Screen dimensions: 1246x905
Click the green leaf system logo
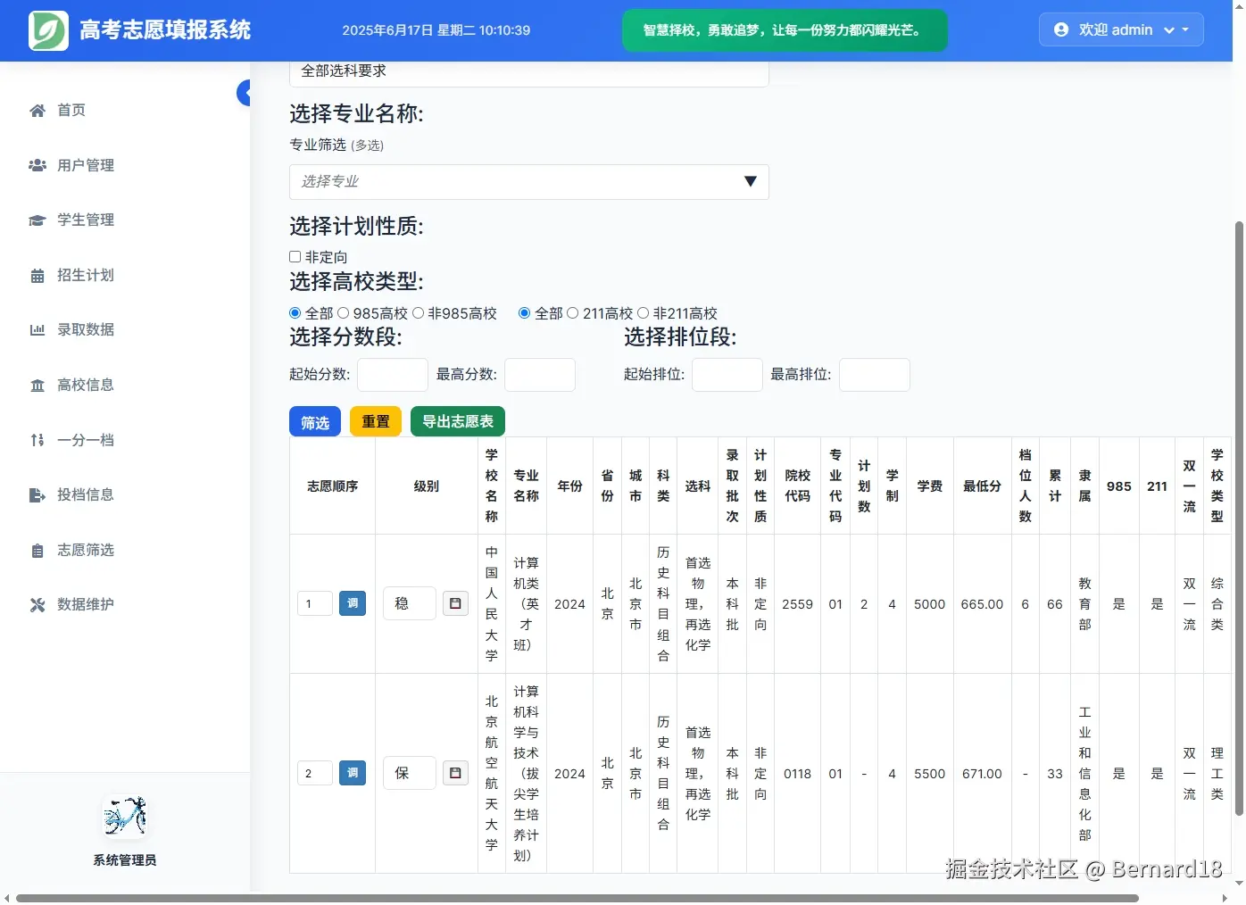(48, 30)
